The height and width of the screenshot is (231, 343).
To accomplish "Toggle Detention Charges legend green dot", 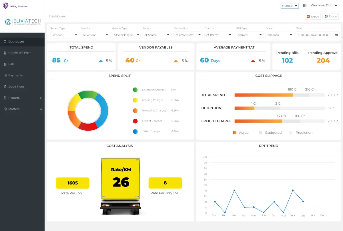I will (x=135, y=90).
